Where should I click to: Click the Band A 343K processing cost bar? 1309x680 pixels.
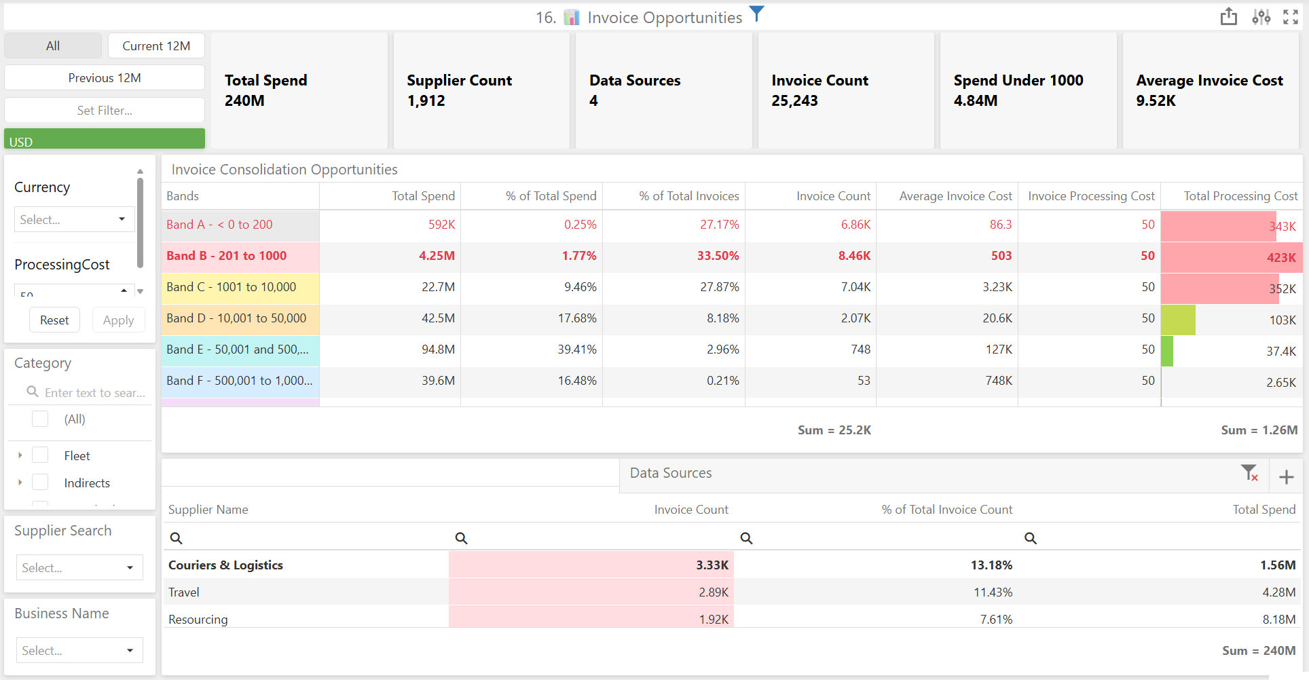point(1218,226)
